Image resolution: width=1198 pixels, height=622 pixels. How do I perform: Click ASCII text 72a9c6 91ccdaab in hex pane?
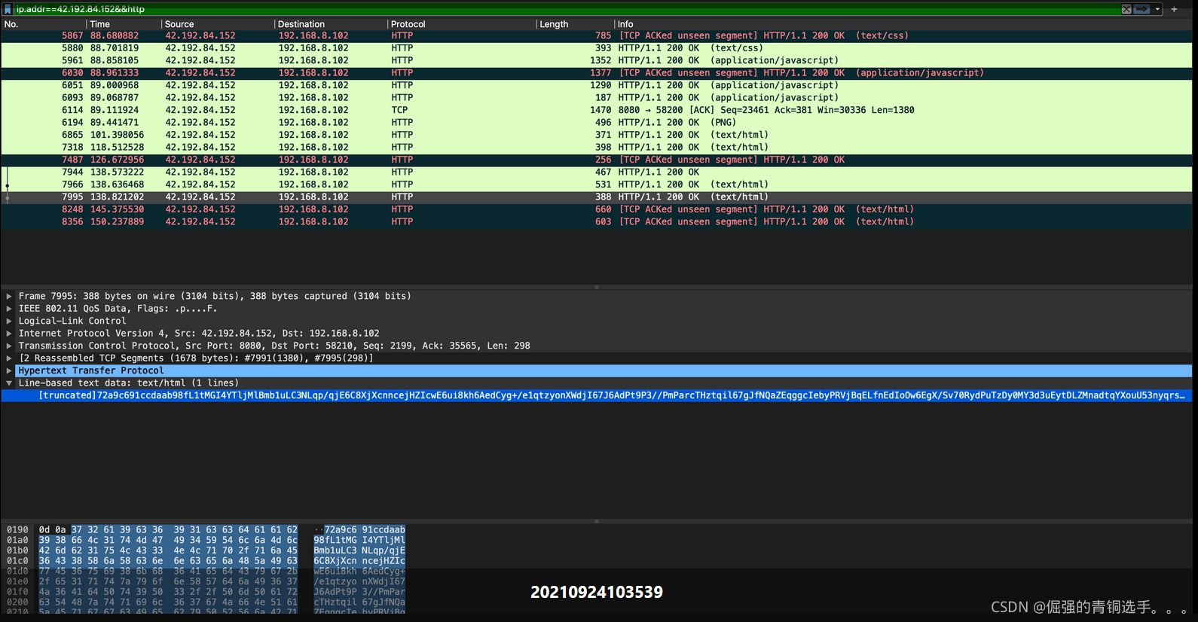[x=365, y=530]
